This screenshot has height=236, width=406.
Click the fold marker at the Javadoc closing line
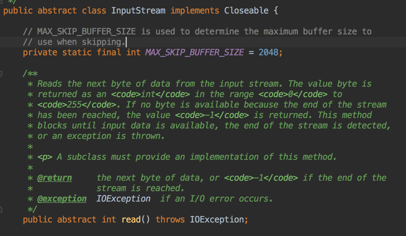[1, 209]
